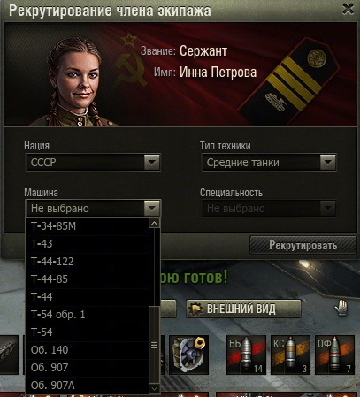Open the ВНЕШНИЙ ВИД appearance button

click(x=243, y=309)
